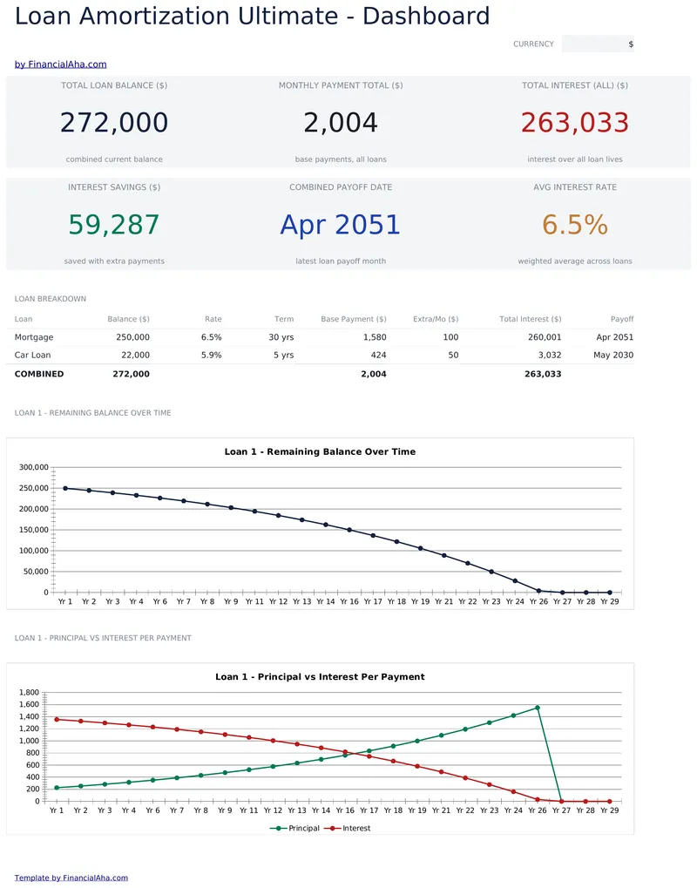Select the Car Loan rate cell 5.9%
Image resolution: width=697 pixels, height=888 pixels.
pyautogui.click(x=211, y=355)
